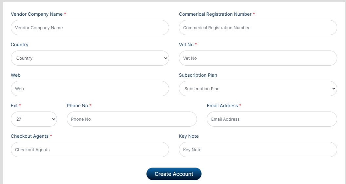The image size is (346, 184).
Task: Open the Ext dropdown showing 27
Action: (34, 119)
